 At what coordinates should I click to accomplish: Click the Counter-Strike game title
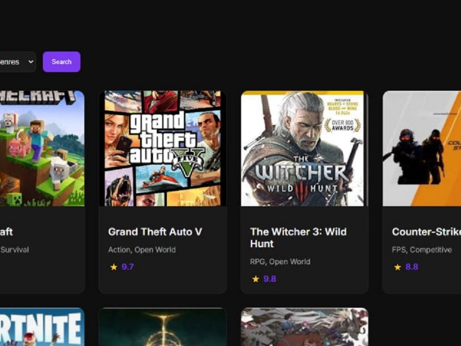[x=426, y=232]
